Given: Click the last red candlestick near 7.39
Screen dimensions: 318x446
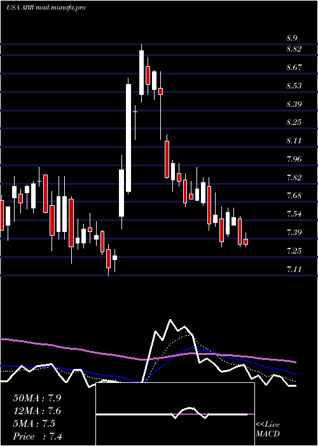Looking at the screenshot, I should click(x=246, y=241).
